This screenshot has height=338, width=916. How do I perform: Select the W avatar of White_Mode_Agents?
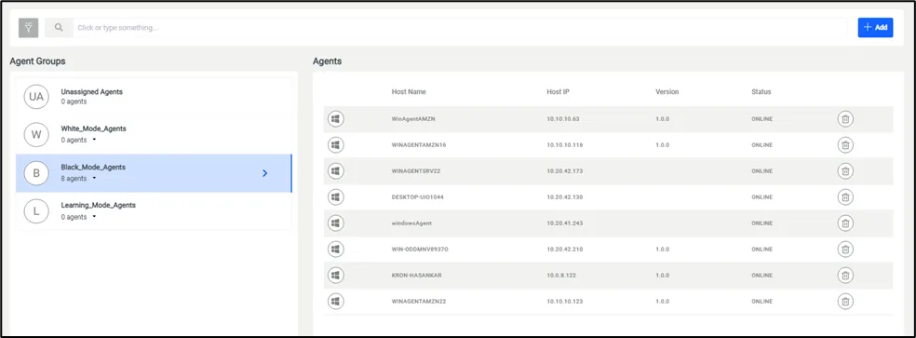point(36,135)
